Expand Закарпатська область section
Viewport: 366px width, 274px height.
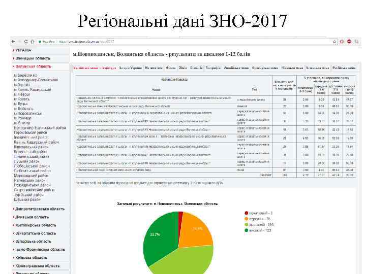coord(35,233)
